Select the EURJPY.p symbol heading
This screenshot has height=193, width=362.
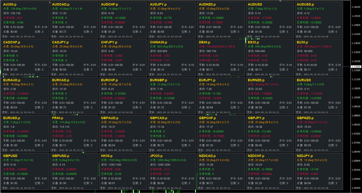[208, 80]
